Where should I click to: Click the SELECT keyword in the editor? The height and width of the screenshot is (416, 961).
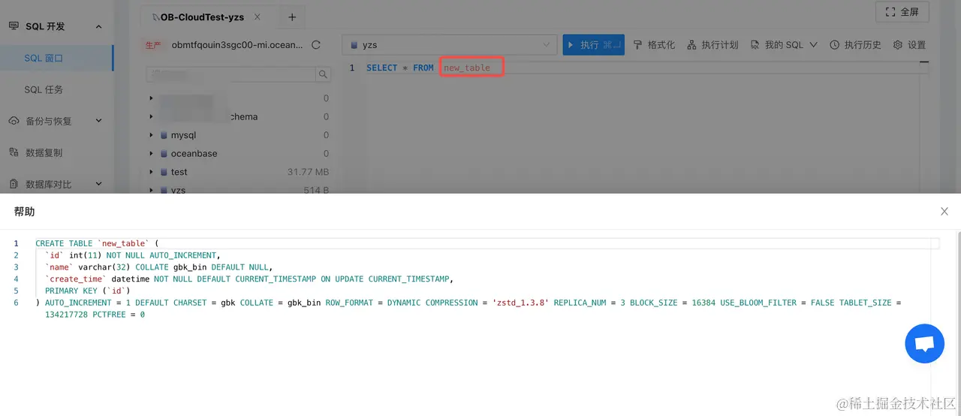click(381, 68)
